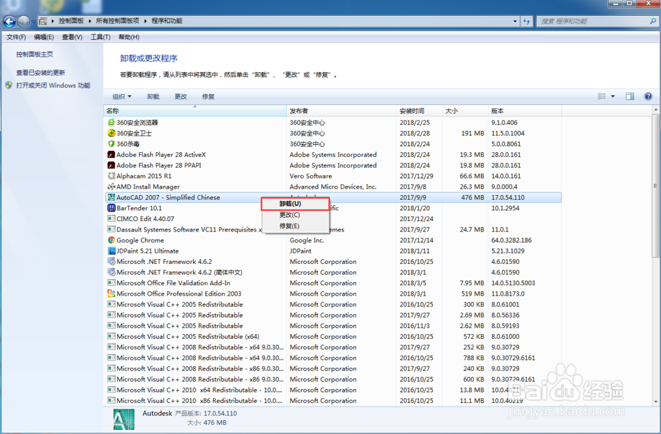Screen dimensions: 661x434
Task: Click the CIMCO Edit 4.40.07 icon
Action: [111, 218]
